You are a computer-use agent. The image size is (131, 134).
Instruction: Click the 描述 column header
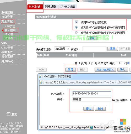pyautogui.click(x=124, y=55)
